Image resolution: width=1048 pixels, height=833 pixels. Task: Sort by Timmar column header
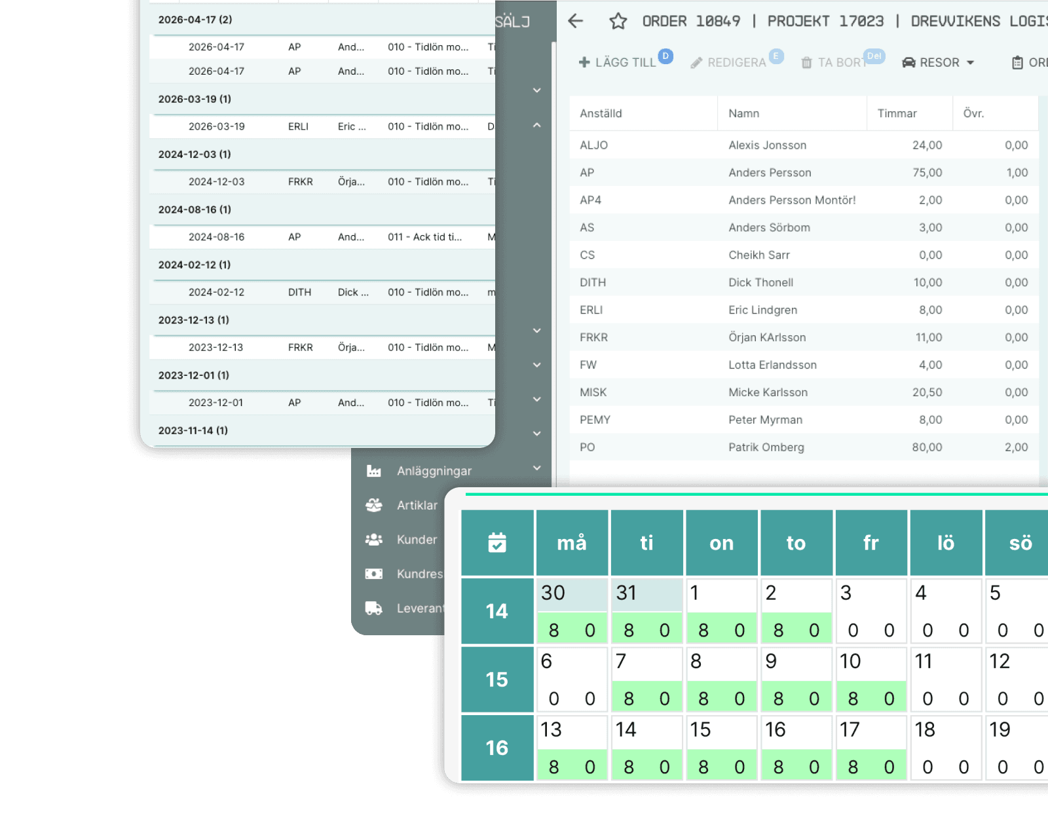(x=897, y=113)
